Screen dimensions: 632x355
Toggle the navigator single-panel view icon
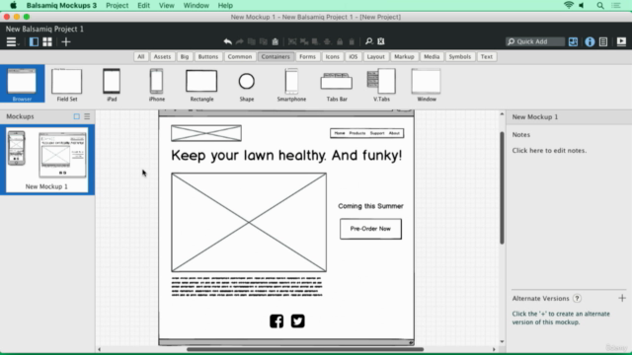tap(34, 41)
